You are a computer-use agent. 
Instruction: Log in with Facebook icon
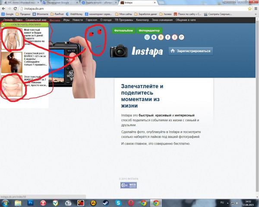click(x=167, y=38)
